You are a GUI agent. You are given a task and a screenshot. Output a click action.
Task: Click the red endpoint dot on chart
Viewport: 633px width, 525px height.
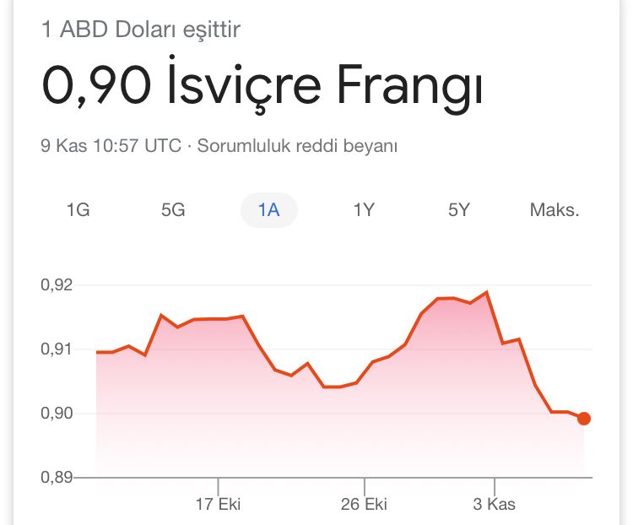pos(584,419)
